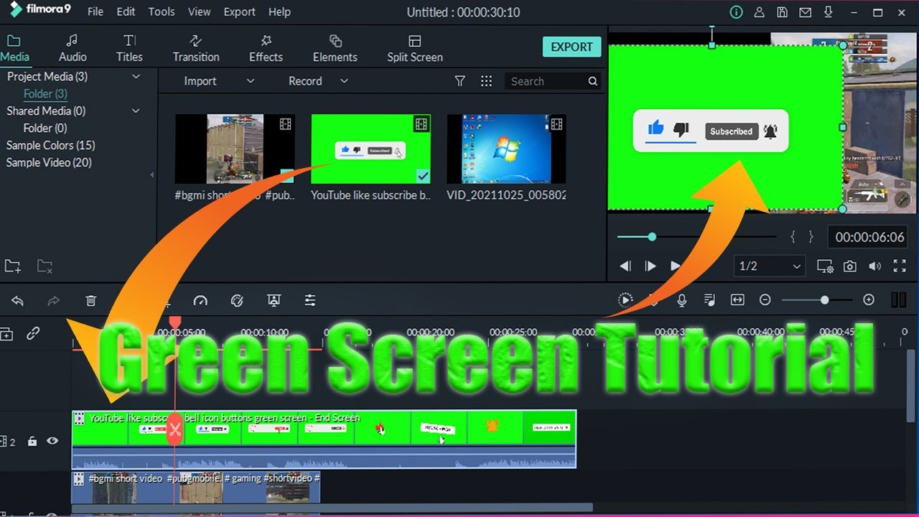Viewport: 919px width, 517px height.
Task: Open the messages envelope icon
Action: tap(805, 12)
